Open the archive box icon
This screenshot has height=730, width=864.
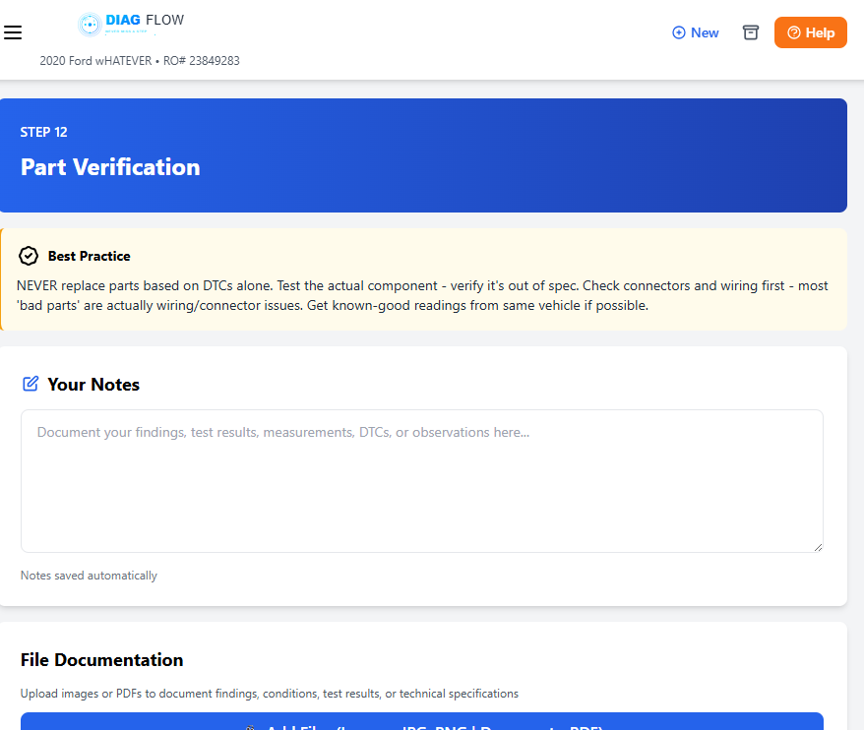click(751, 32)
